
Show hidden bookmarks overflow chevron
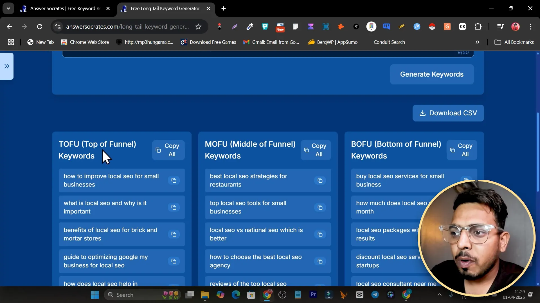click(x=477, y=42)
